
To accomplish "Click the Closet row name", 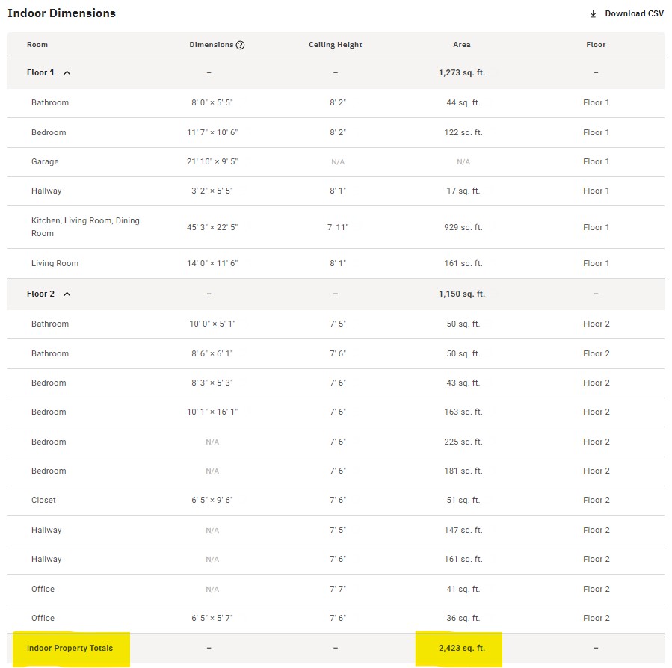I will pos(43,501).
